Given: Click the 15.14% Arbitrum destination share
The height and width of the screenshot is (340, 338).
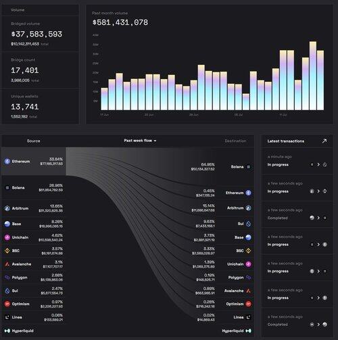Looking at the screenshot, I should tap(209, 205).
